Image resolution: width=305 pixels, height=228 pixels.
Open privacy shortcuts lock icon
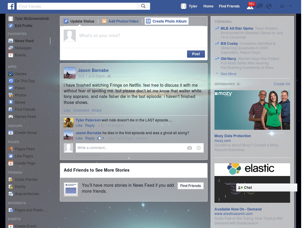[x=282, y=7]
